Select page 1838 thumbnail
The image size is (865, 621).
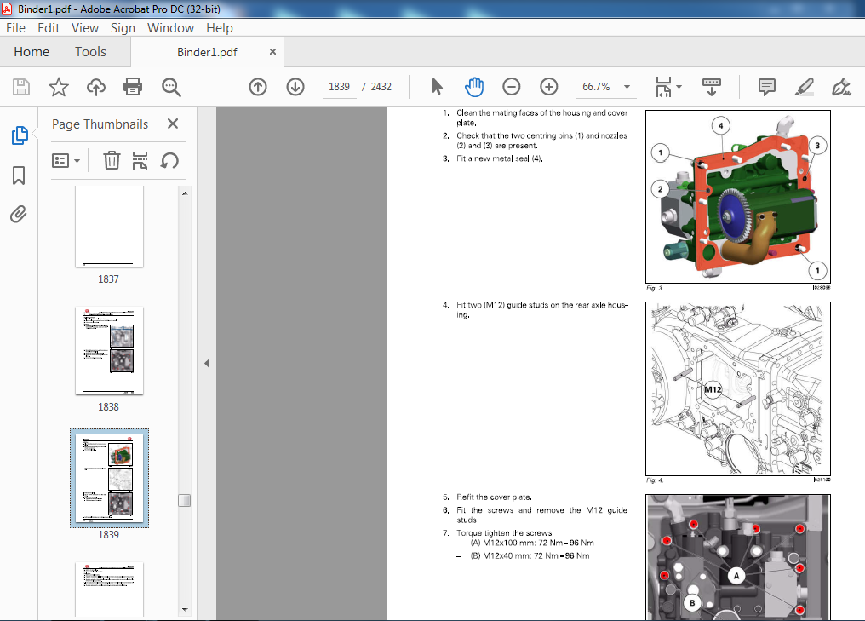tap(109, 350)
